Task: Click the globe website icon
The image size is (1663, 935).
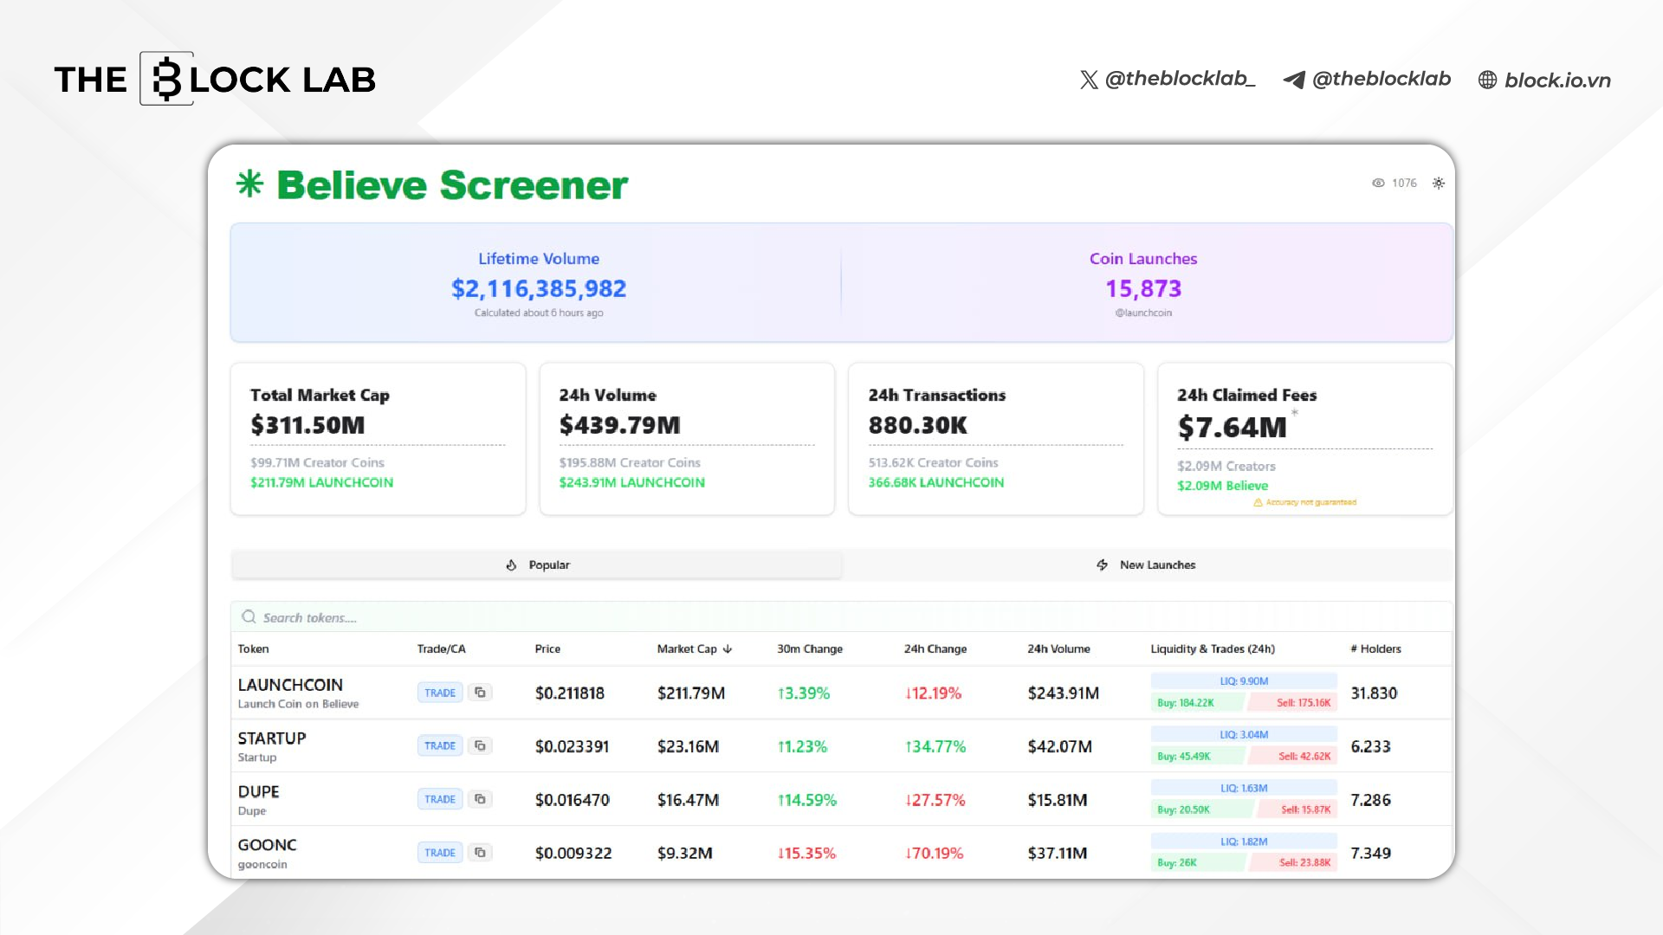Action: pyautogui.click(x=1487, y=80)
